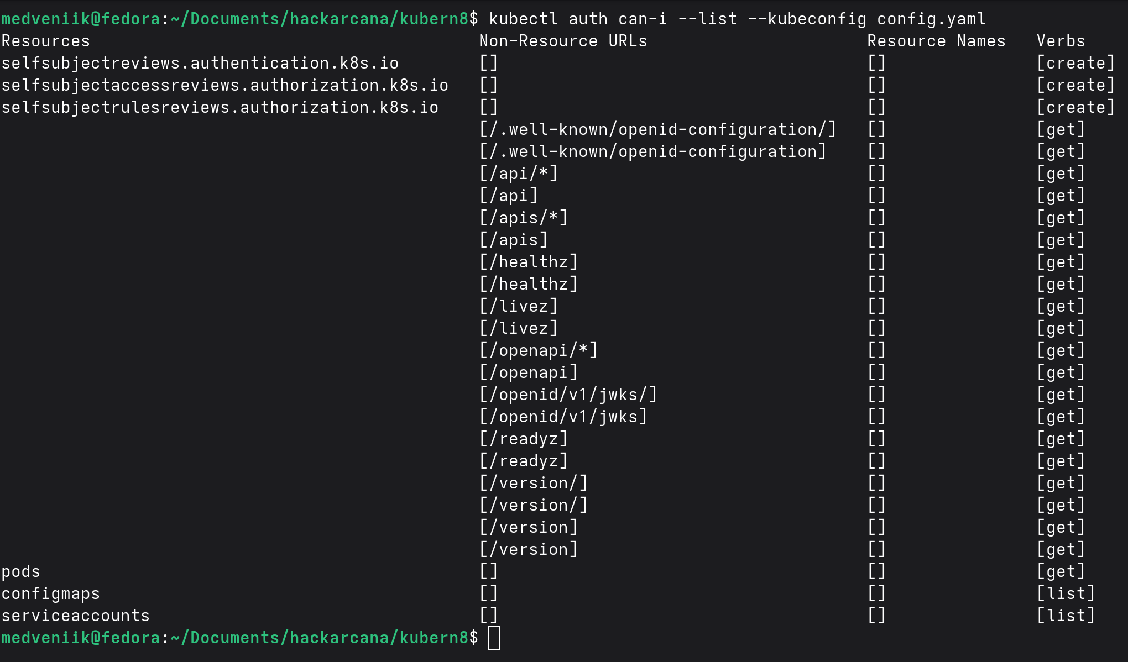
Task: Click selfsubjectreviews.authentication.k8s.io text
Action: pos(200,63)
